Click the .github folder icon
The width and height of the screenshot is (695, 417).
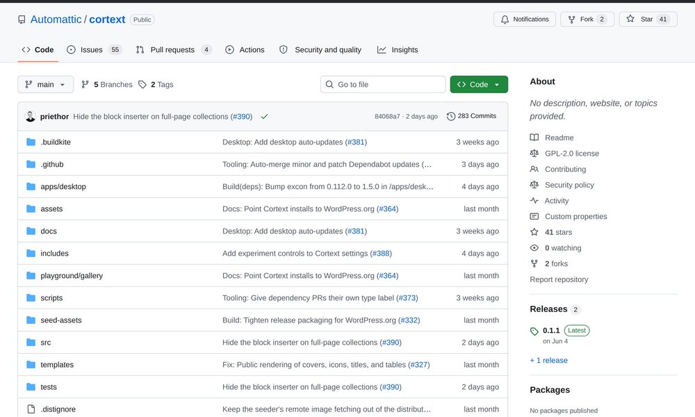click(x=31, y=165)
